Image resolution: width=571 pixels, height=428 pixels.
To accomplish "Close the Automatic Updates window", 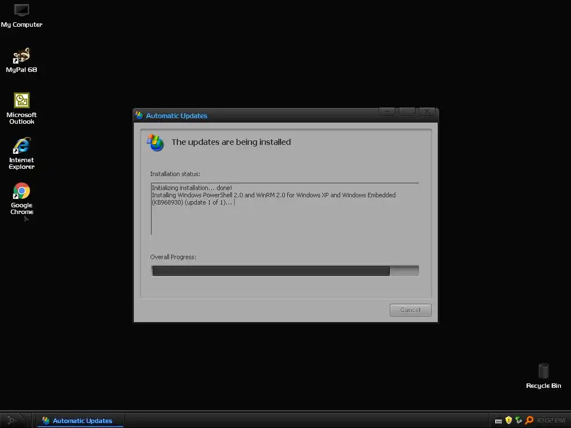I will pyautogui.click(x=427, y=111).
